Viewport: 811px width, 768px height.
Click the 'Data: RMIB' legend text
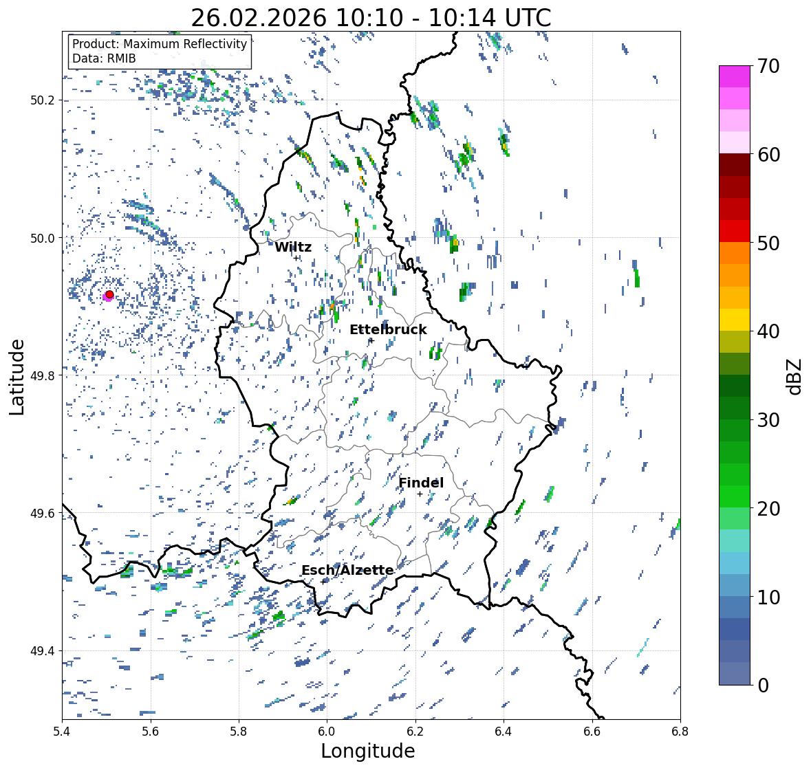(x=104, y=58)
